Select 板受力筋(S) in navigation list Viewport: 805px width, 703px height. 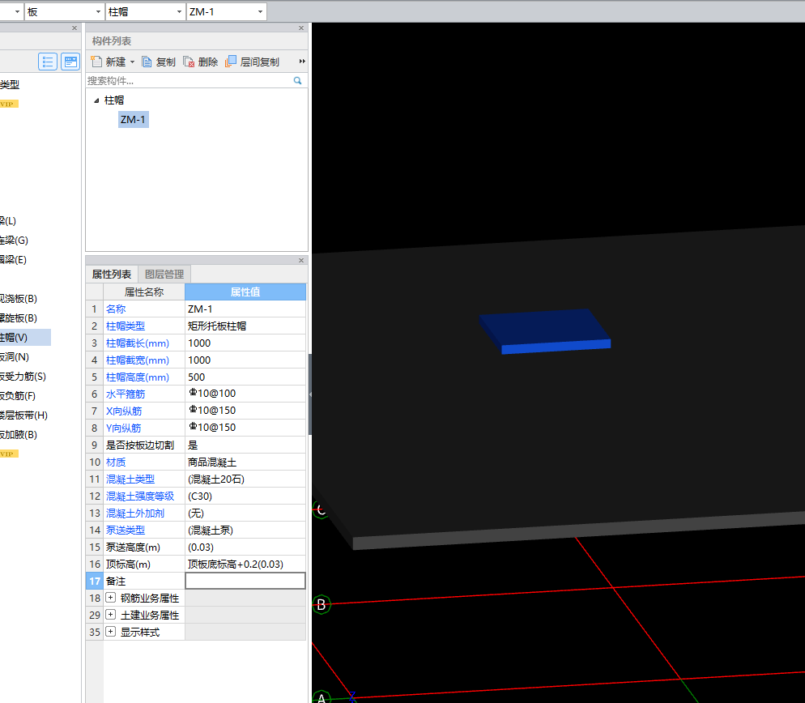23,377
